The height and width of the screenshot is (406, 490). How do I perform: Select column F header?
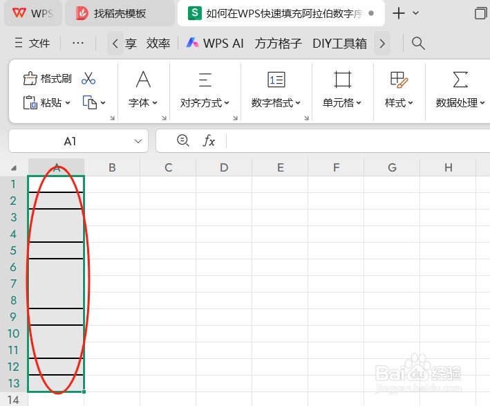[x=336, y=167]
